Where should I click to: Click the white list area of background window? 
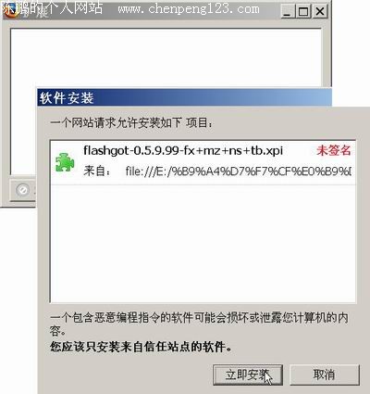tap(166, 57)
